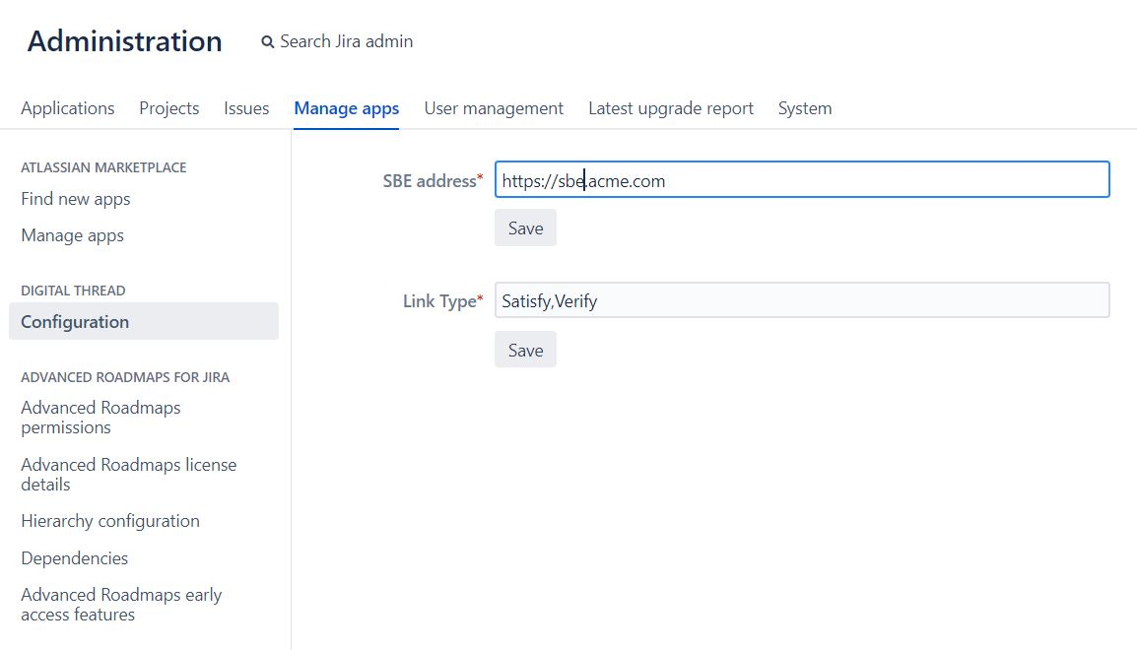
Task: Open Advanced Roadmaps license details
Action: point(128,475)
